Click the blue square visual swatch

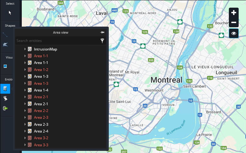(x=5, y=66)
